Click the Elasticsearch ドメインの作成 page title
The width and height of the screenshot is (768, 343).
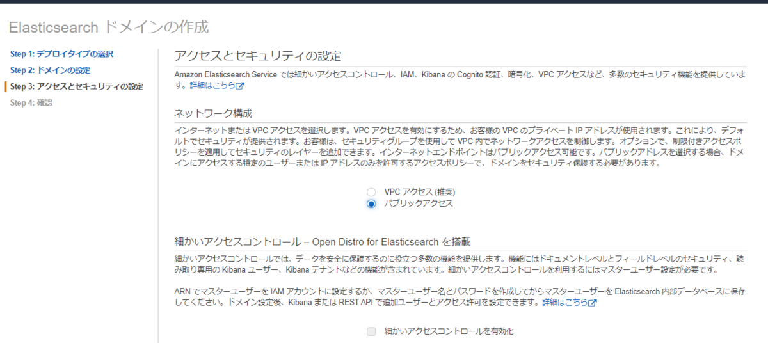click(109, 27)
